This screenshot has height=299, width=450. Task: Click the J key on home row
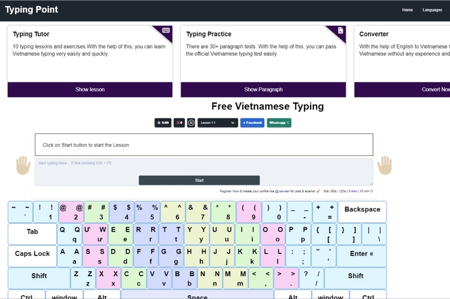[x=222, y=256]
